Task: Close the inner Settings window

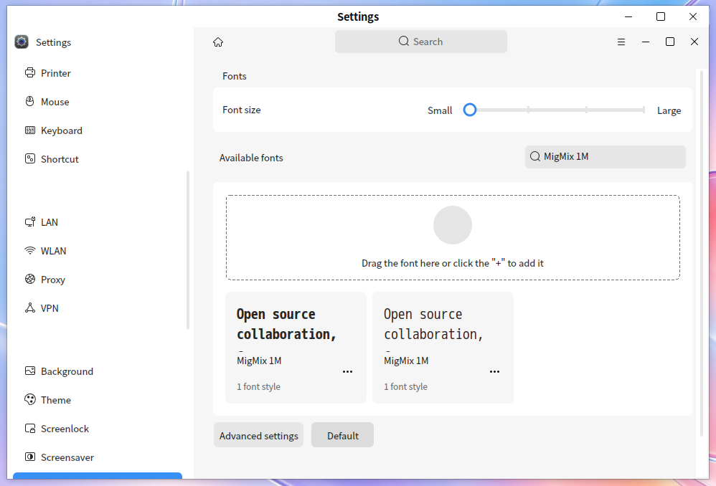Action: 694,42
